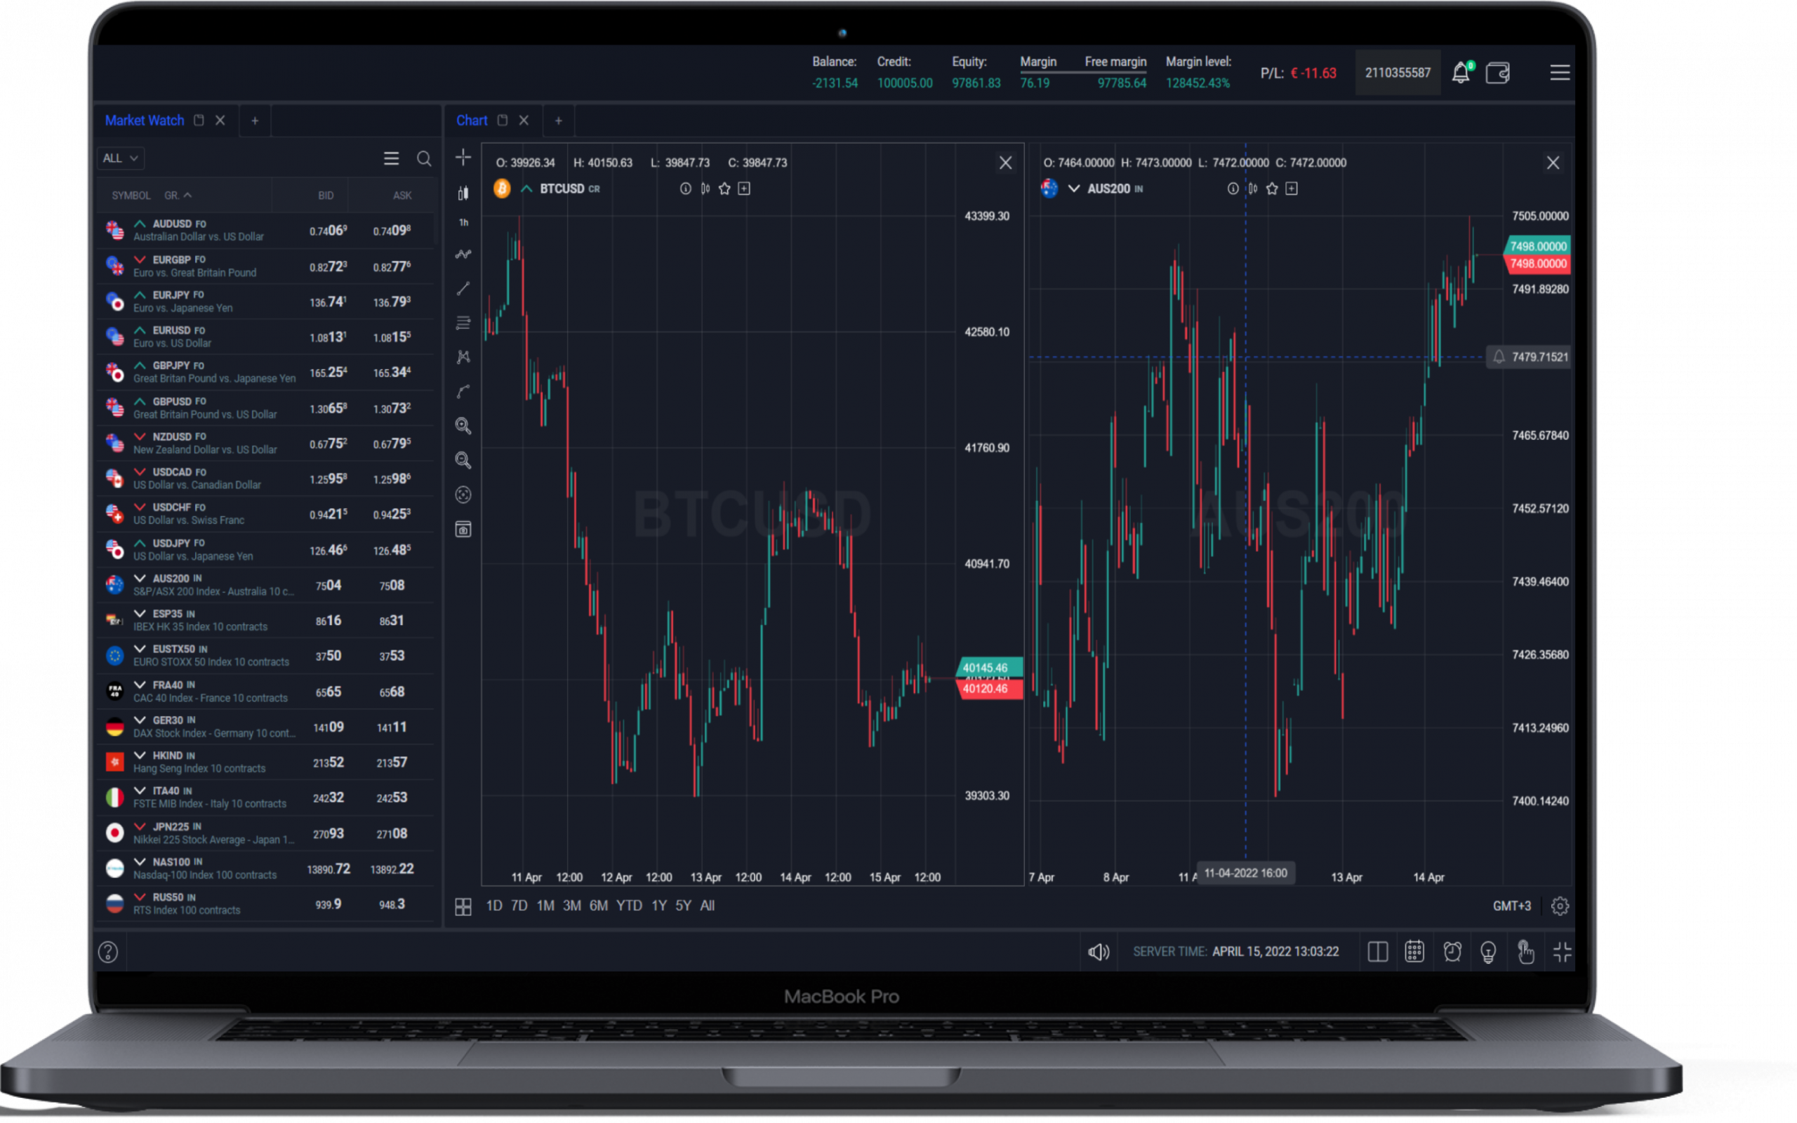The height and width of the screenshot is (1123, 1797).
Task: Open the wallet icon
Action: [1497, 73]
